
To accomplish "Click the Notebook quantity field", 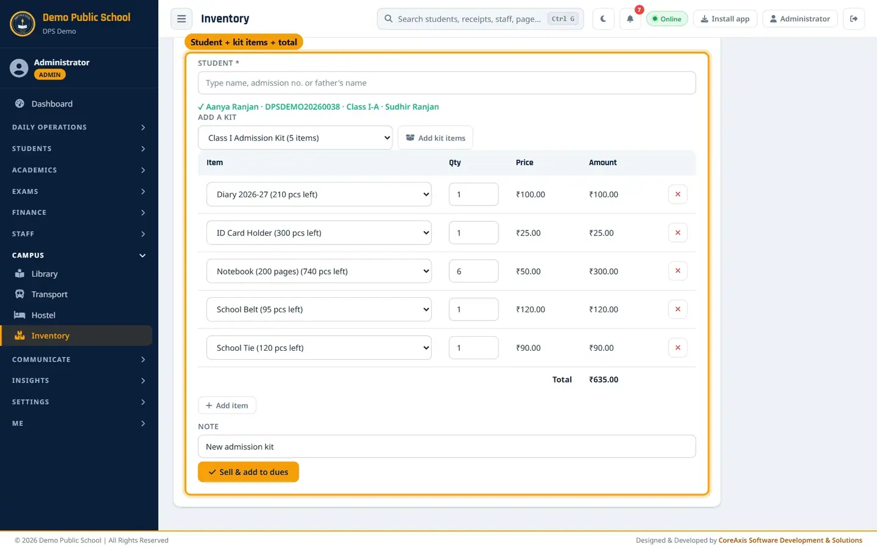I will [474, 271].
